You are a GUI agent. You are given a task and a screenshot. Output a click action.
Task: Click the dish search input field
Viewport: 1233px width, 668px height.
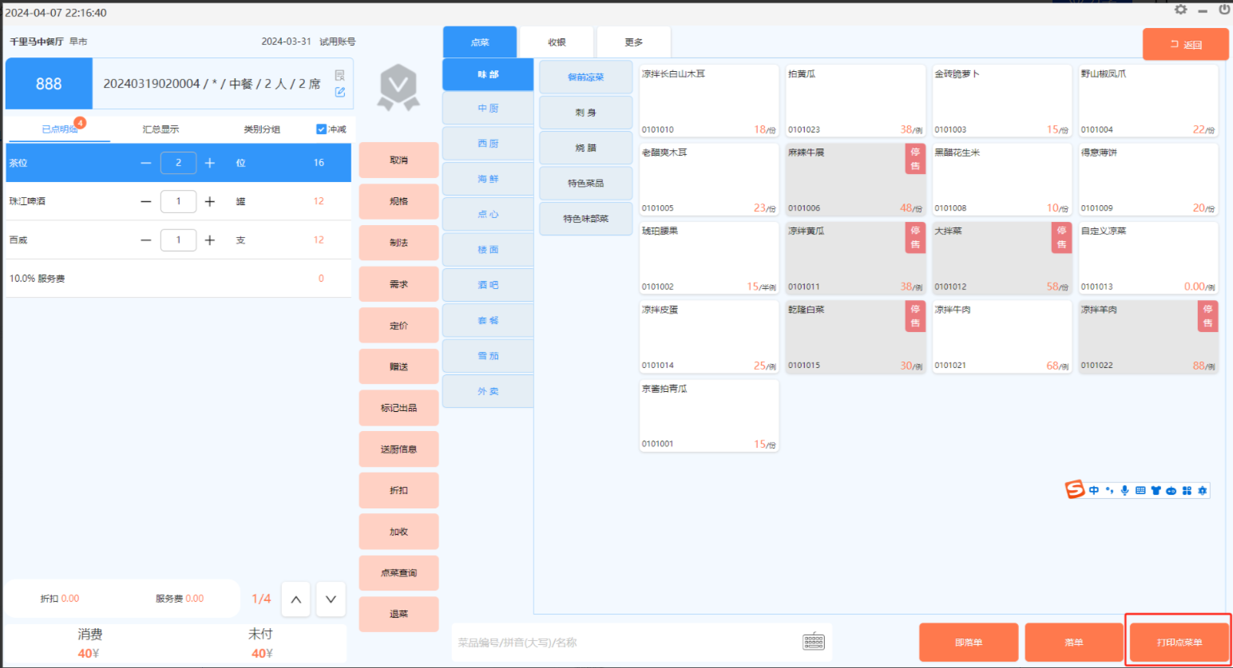click(623, 642)
